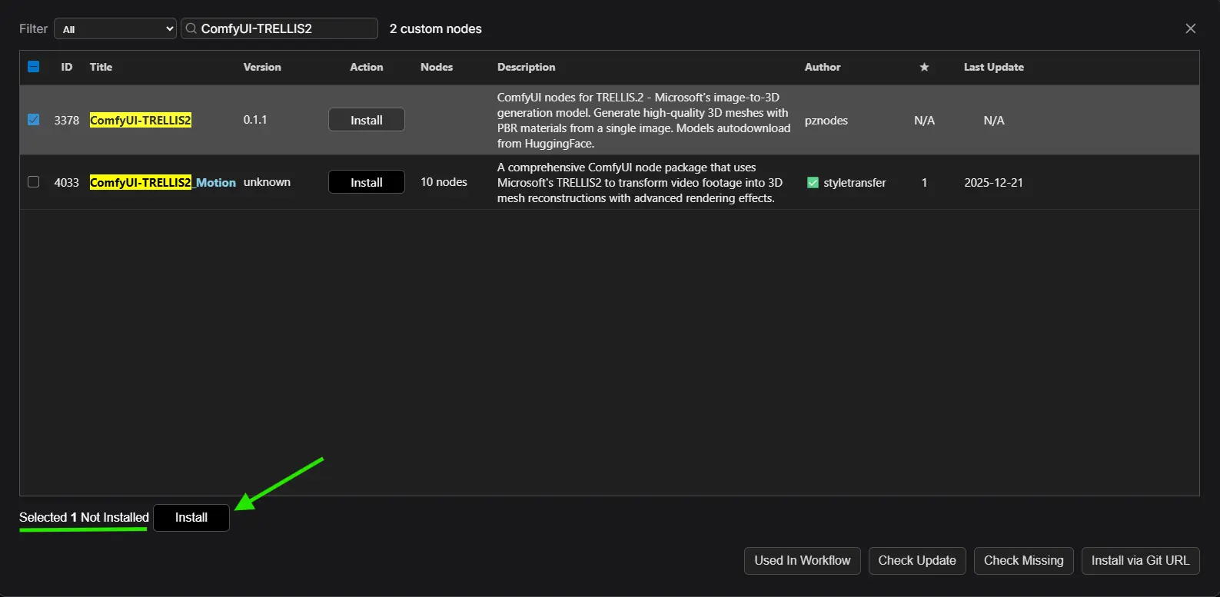1220x597 pixels.
Task: Sort the table by Title column
Action: (x=101, y=68)
